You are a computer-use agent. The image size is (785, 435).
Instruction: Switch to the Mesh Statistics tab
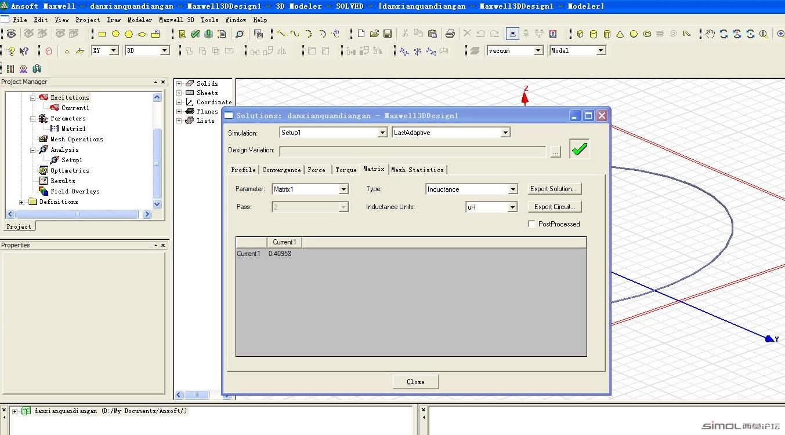(x=417, y=170)
